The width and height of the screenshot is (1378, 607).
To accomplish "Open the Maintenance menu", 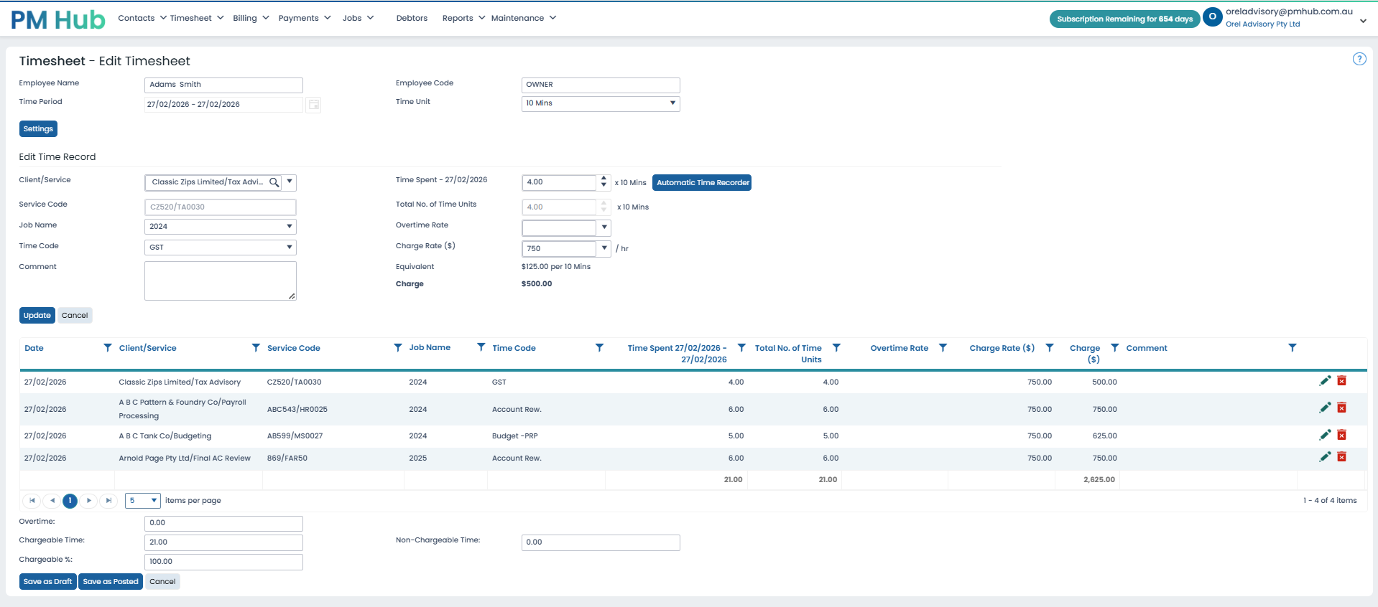I will tap(524, 18).
